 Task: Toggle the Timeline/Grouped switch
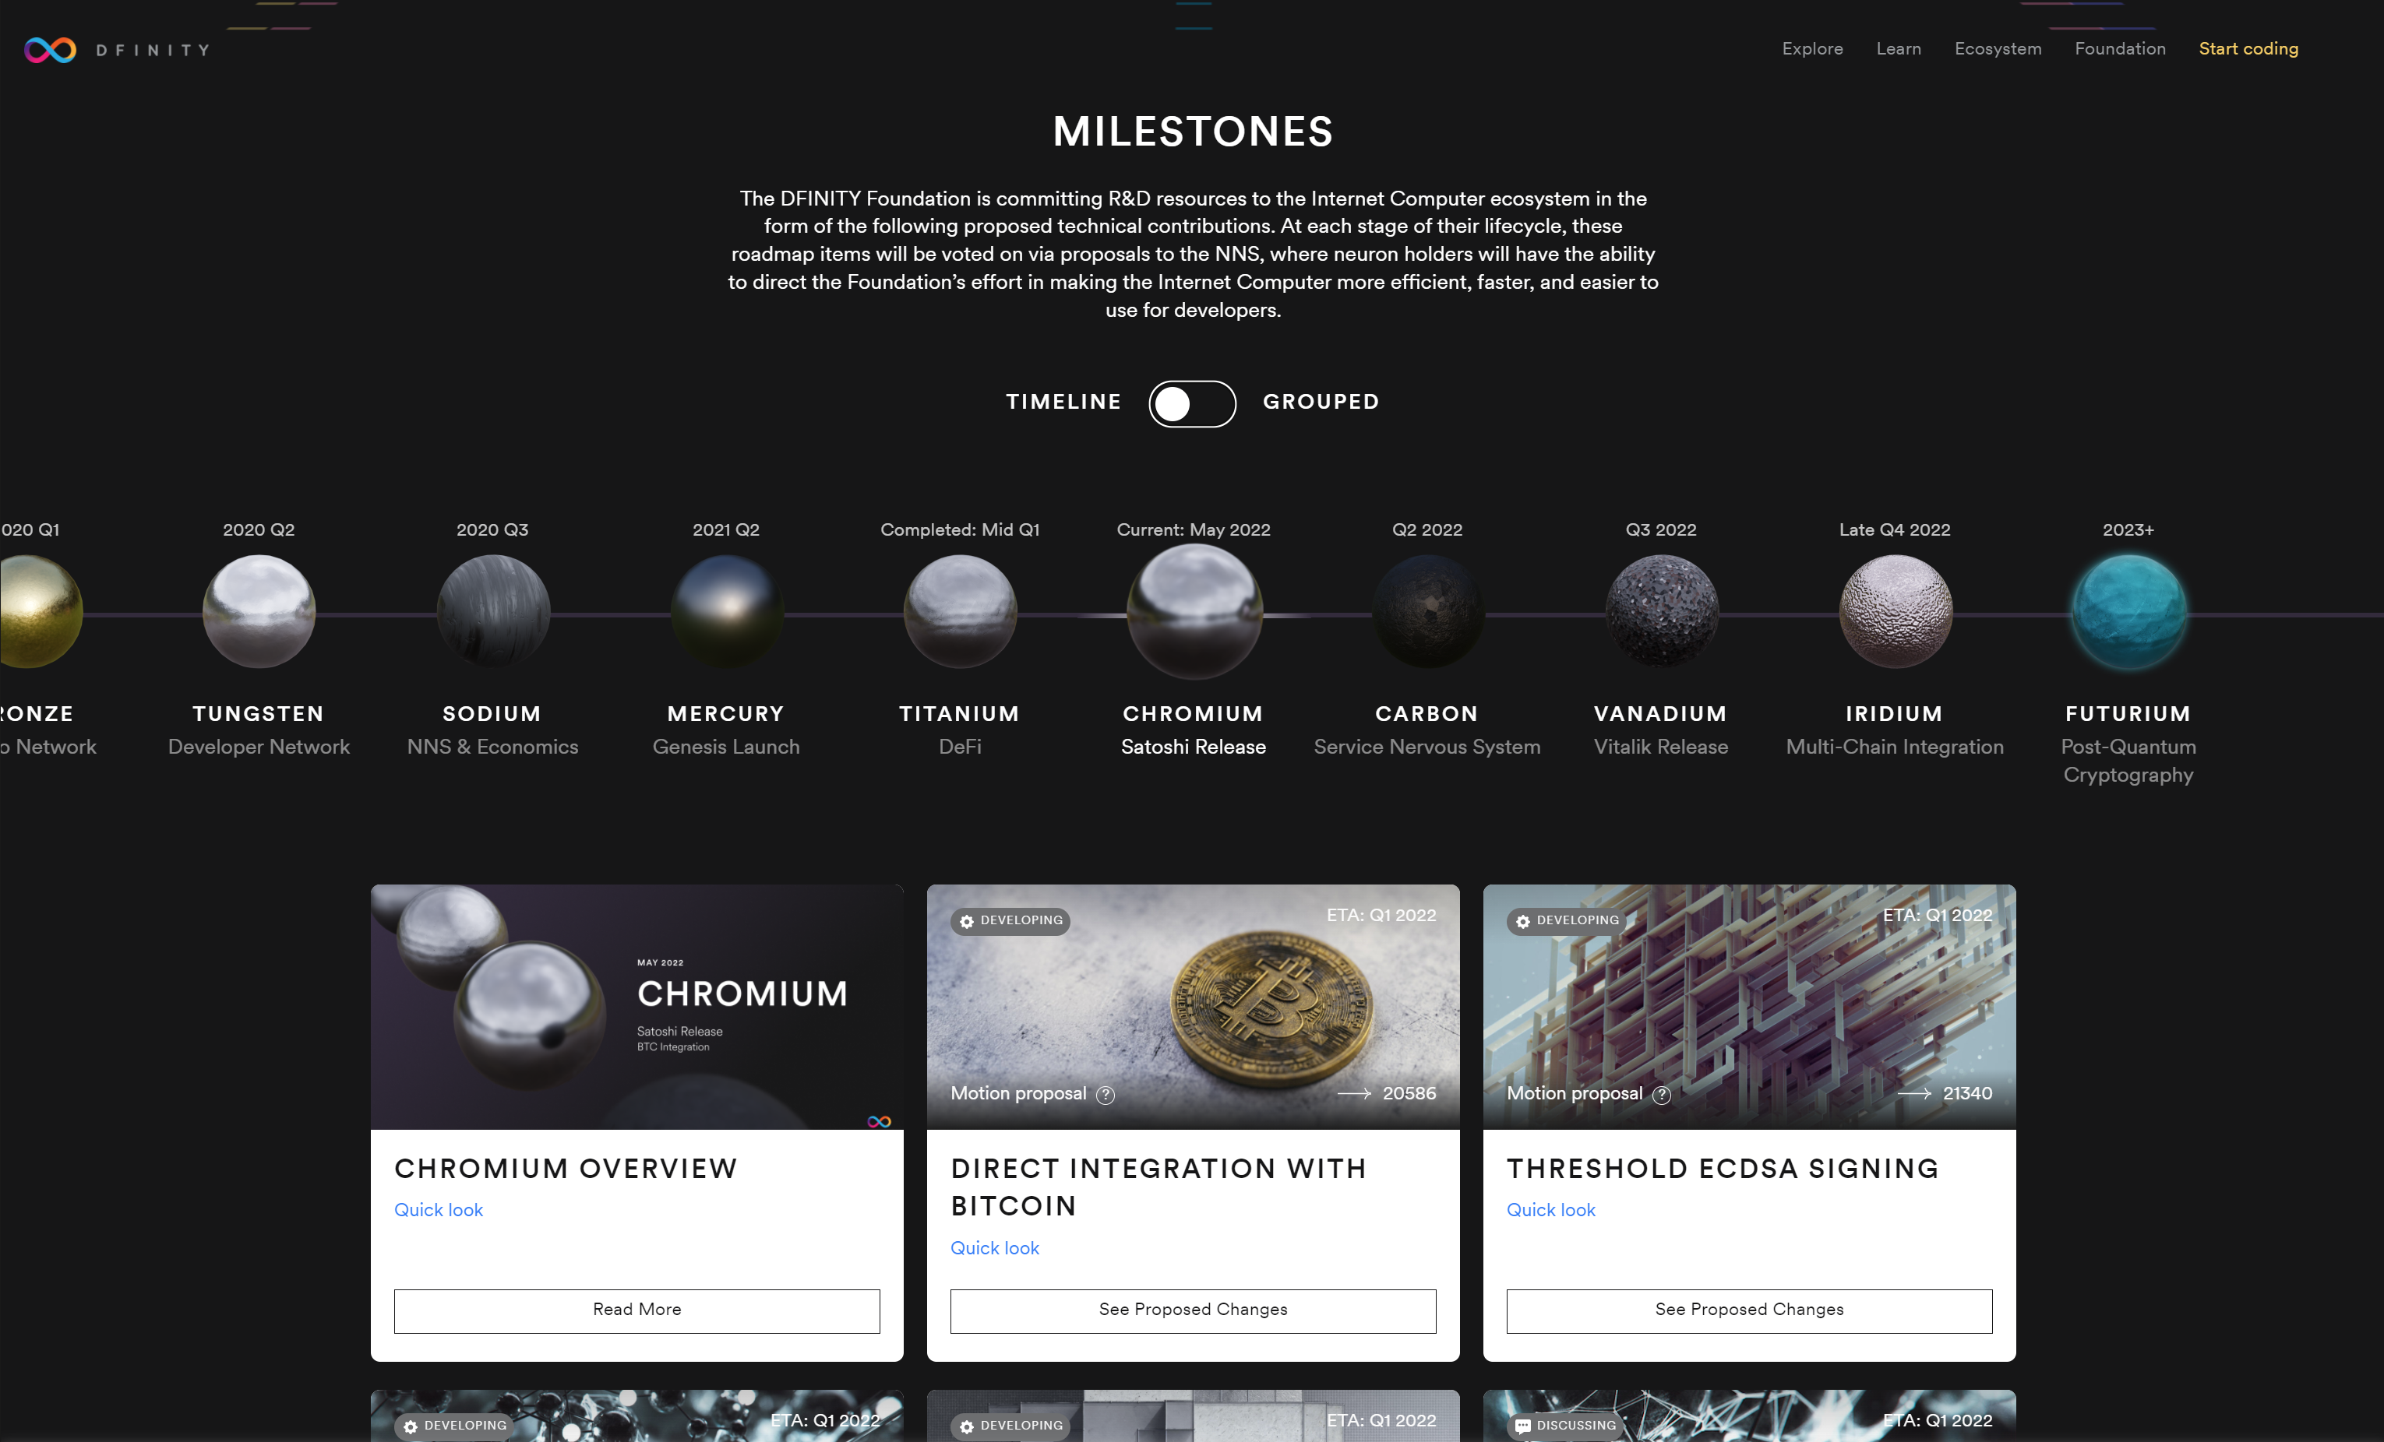pos(1192,403)
